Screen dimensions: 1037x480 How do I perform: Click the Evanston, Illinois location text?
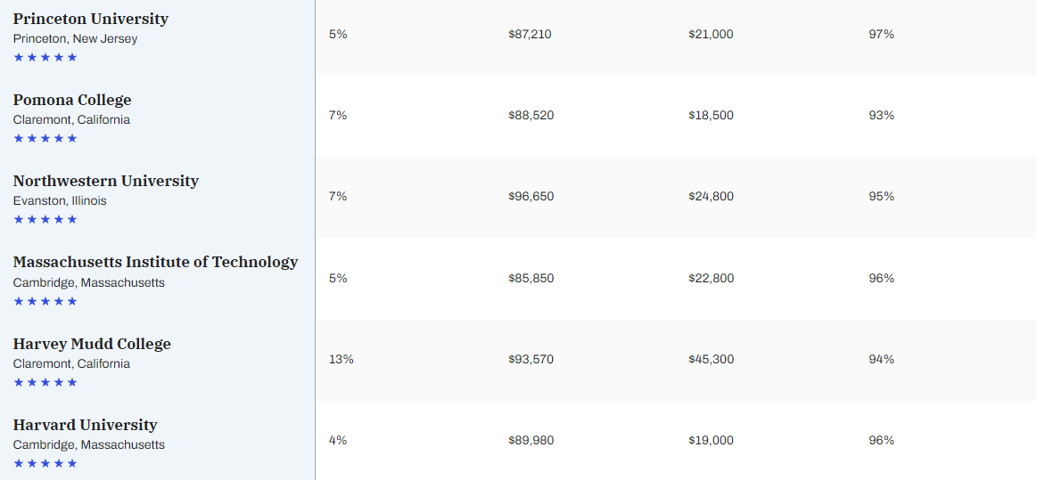[x=60, y=201]
